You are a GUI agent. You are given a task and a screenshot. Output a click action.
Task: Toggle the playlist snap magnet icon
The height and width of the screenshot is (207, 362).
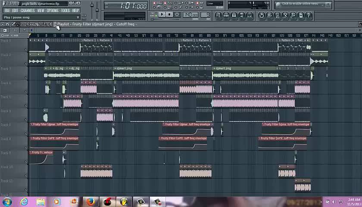(x=7, y=24)
